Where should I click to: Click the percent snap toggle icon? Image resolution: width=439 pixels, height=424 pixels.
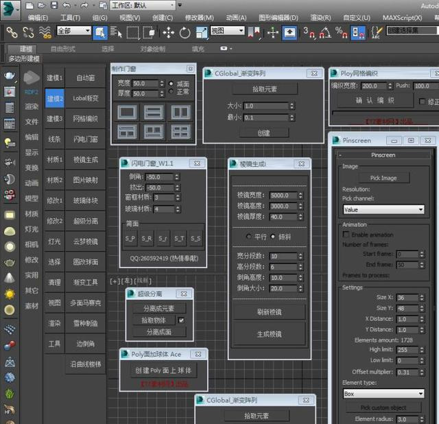pos(342,32)
